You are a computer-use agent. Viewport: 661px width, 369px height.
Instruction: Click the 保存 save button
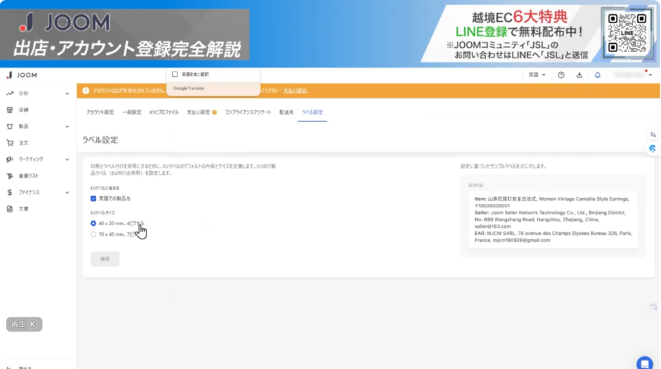[x=105, y=259]
